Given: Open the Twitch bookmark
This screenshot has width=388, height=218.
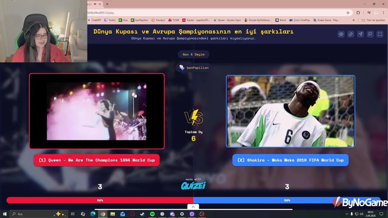Looking at the screenshot, I should [110, 20].
